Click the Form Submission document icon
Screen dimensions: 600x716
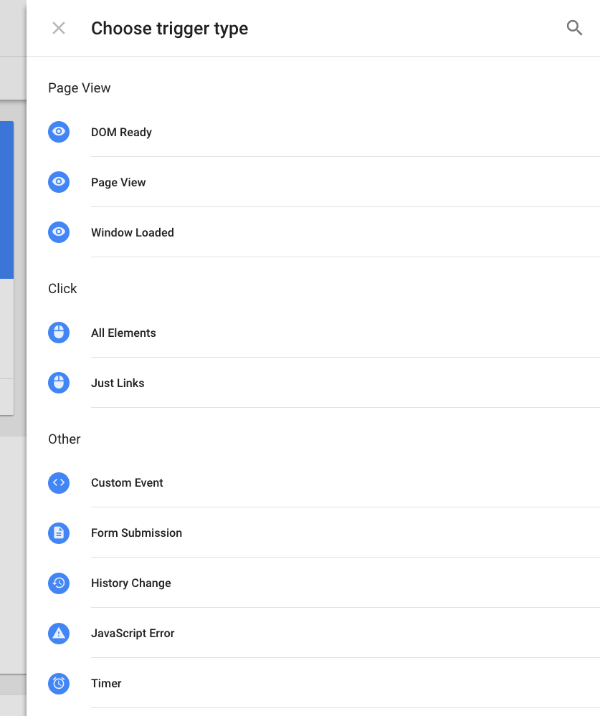(x=59, y=533)
